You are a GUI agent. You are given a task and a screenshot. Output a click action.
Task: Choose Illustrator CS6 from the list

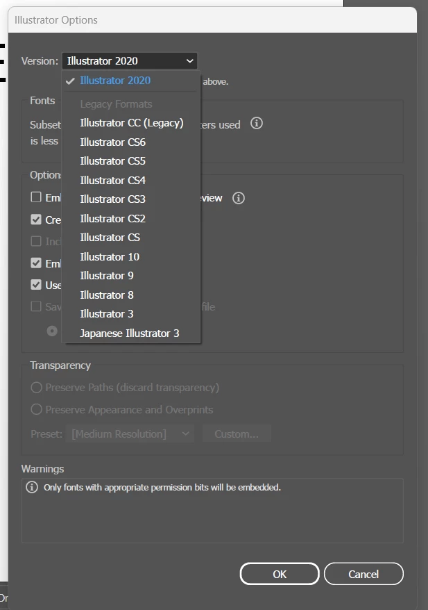coord(131,142)
